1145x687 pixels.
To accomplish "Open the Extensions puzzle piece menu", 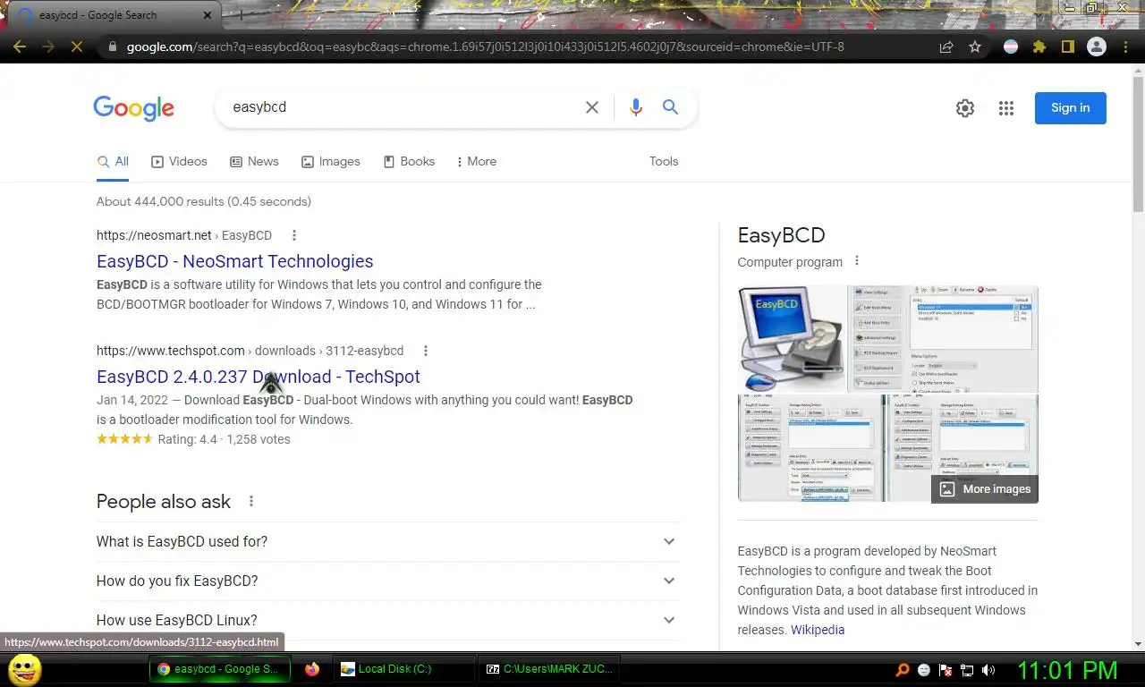I will pyautogui.click(x=1039, y=47).
